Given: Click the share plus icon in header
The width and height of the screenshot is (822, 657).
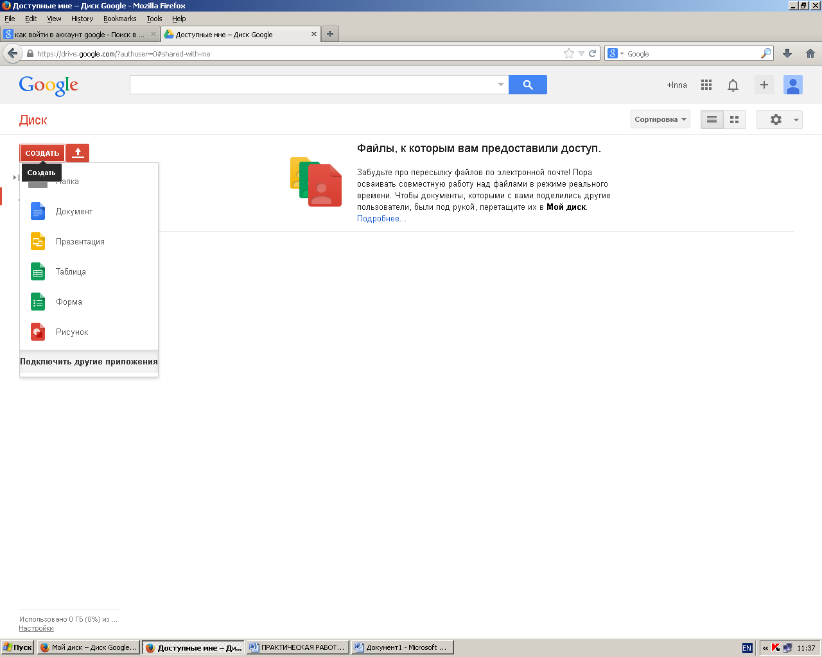Looking at the screenshot, I should pos(764,85).
